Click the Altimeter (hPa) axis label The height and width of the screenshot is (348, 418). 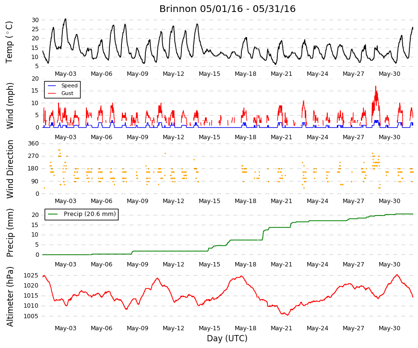(x=10, y=297)
